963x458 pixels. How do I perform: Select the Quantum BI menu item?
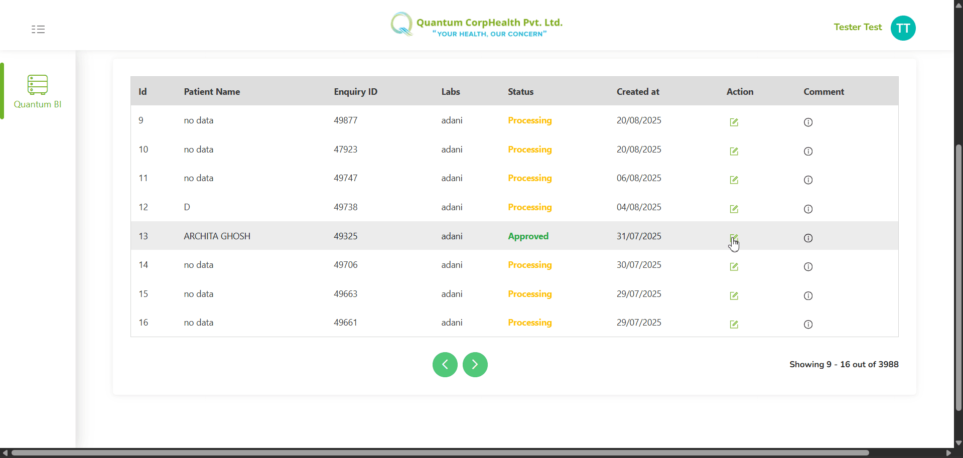[x=38, y=104]
